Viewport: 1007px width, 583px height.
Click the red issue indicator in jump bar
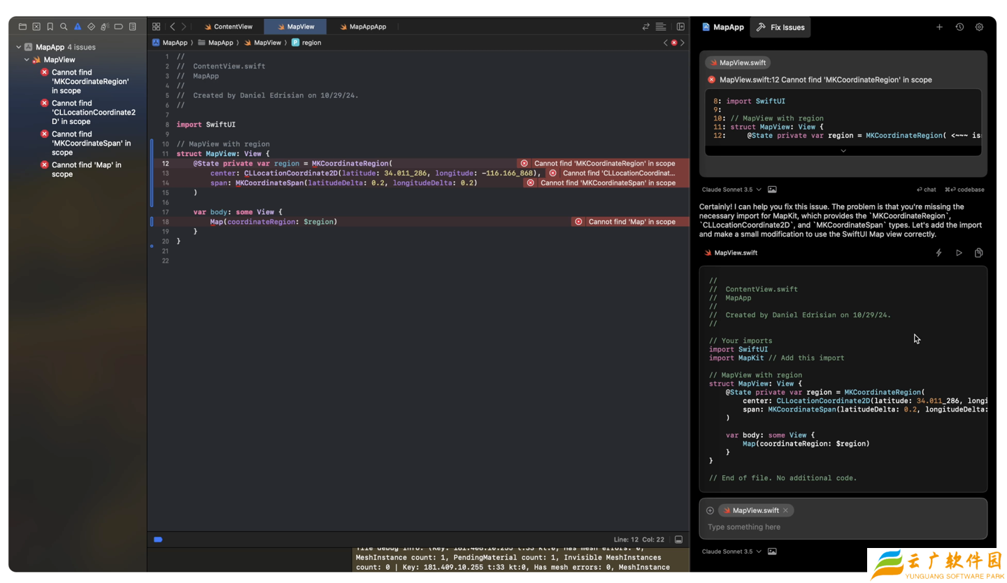tap(674, 43)
